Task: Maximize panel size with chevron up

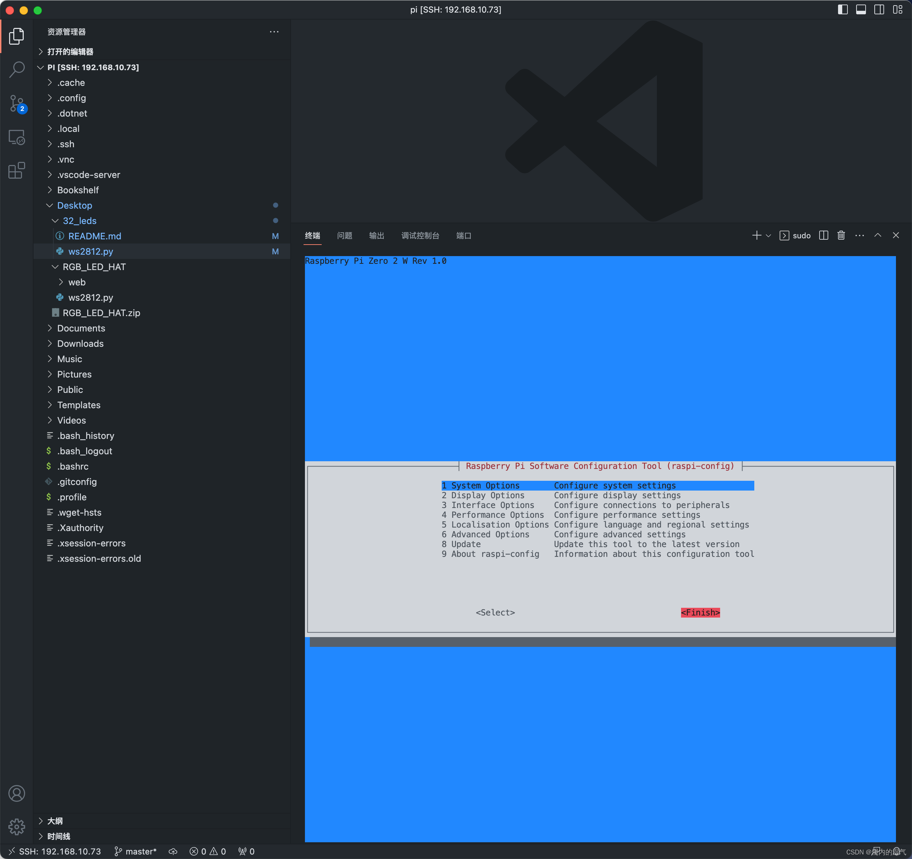Action: [x=877, y=236]
